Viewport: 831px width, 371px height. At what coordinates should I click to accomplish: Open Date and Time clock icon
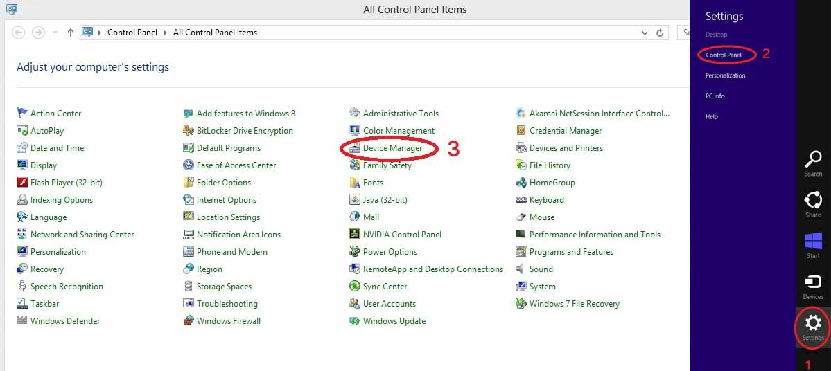(x=21, y=147)
